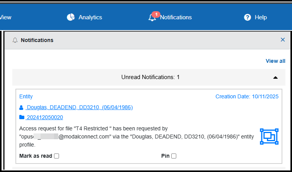Open the Analytics menu
The width and height of the screenshot is (292, 172).
pos(90,17)
